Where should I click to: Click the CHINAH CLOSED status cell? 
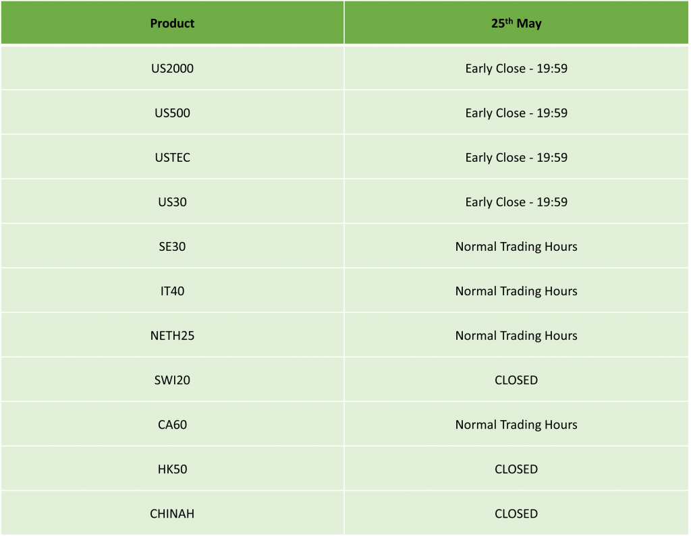point(516,513)
